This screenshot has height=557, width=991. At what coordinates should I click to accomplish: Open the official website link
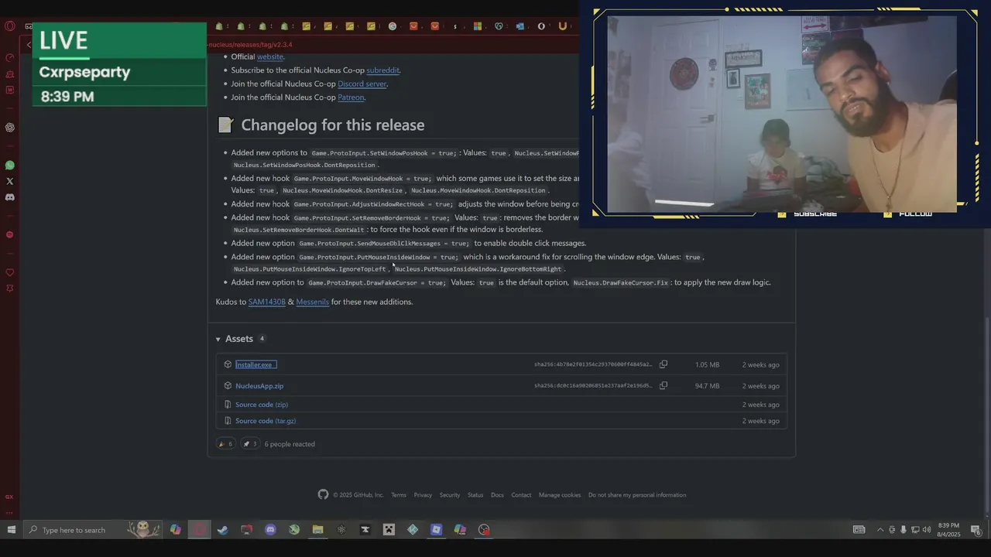(269, 56)
